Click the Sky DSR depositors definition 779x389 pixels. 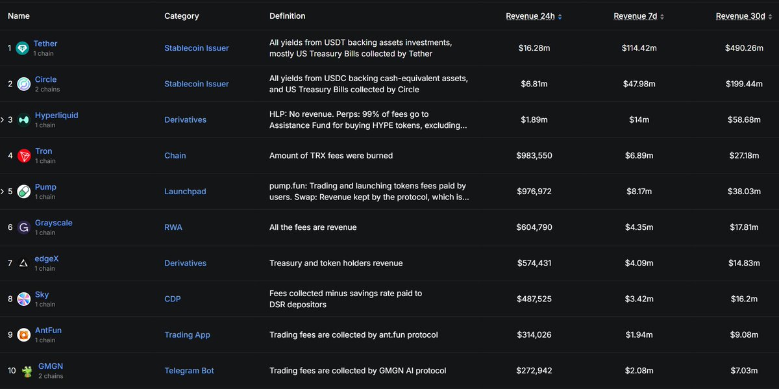pos(345,299)
